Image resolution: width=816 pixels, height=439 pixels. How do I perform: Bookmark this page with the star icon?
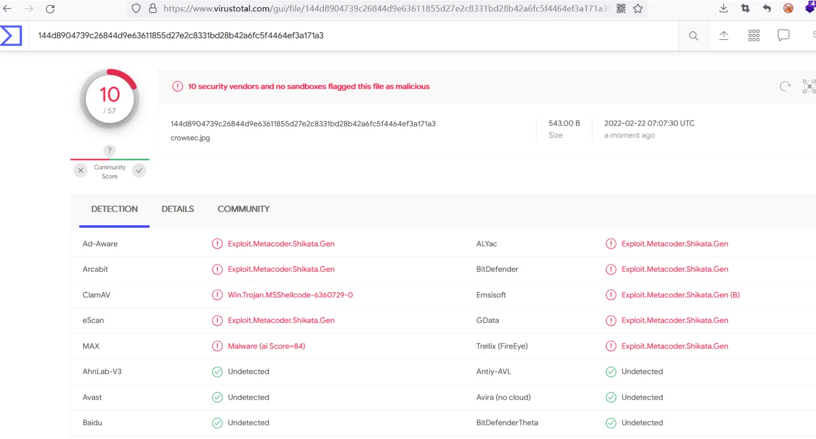(638, 8)
